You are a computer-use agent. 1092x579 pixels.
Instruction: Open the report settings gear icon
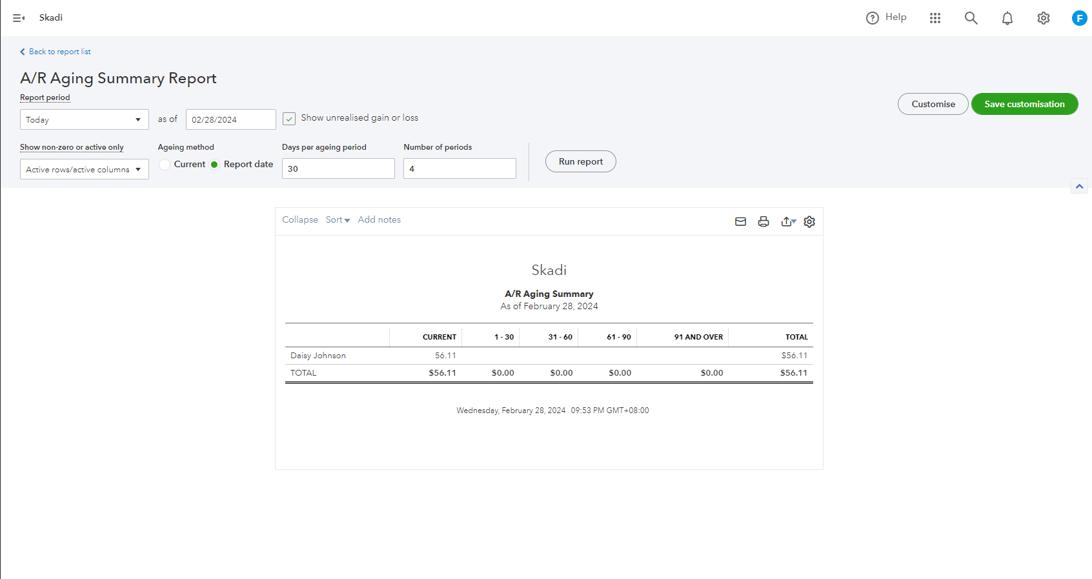coord(809,221)
